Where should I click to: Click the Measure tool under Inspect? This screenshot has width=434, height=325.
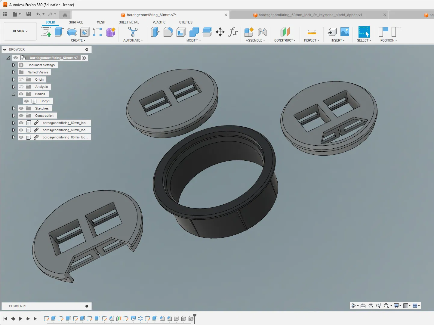tap(312, 32)
